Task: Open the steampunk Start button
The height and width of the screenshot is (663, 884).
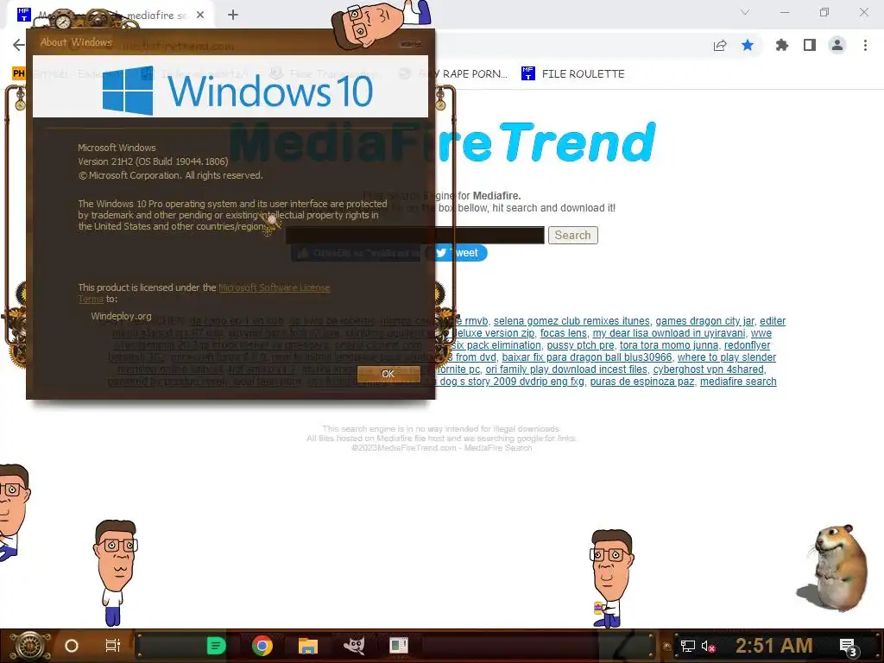Action: pos(28,646)
